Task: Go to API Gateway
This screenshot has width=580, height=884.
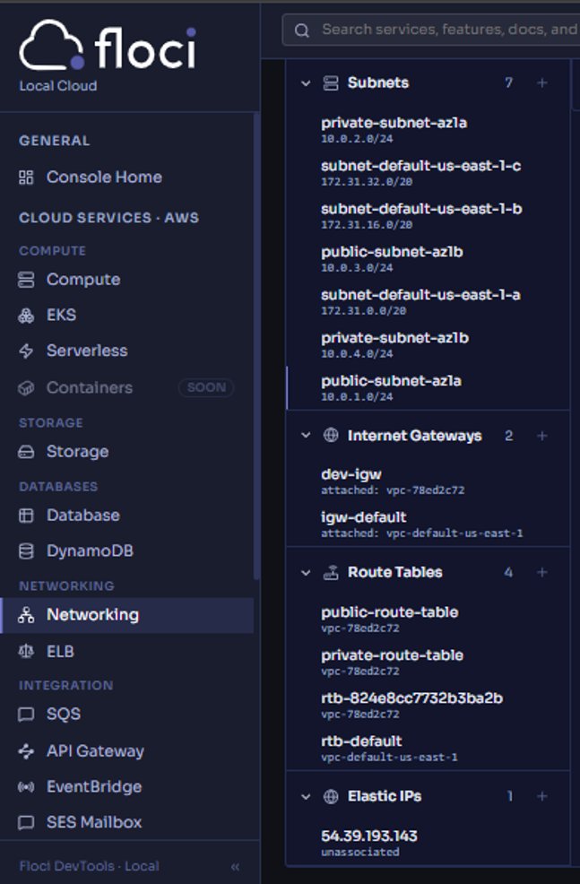Action: [127, 751]
